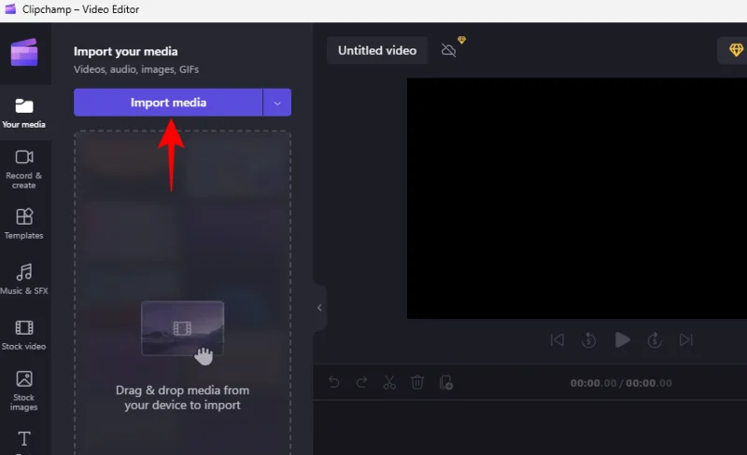Collapse the media side panel
This screenshot has width=747, height=455.
319,308
